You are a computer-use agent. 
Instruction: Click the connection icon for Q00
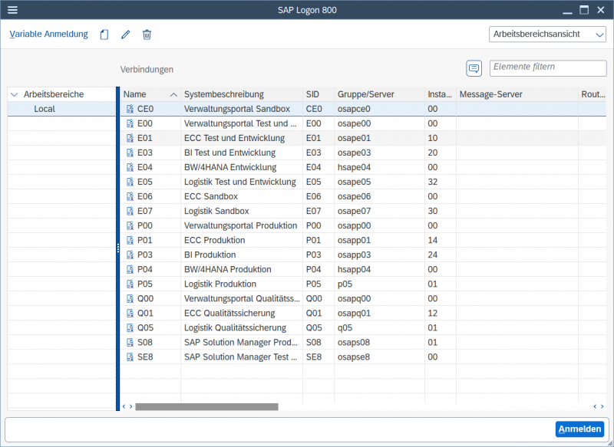click(130, 299)
